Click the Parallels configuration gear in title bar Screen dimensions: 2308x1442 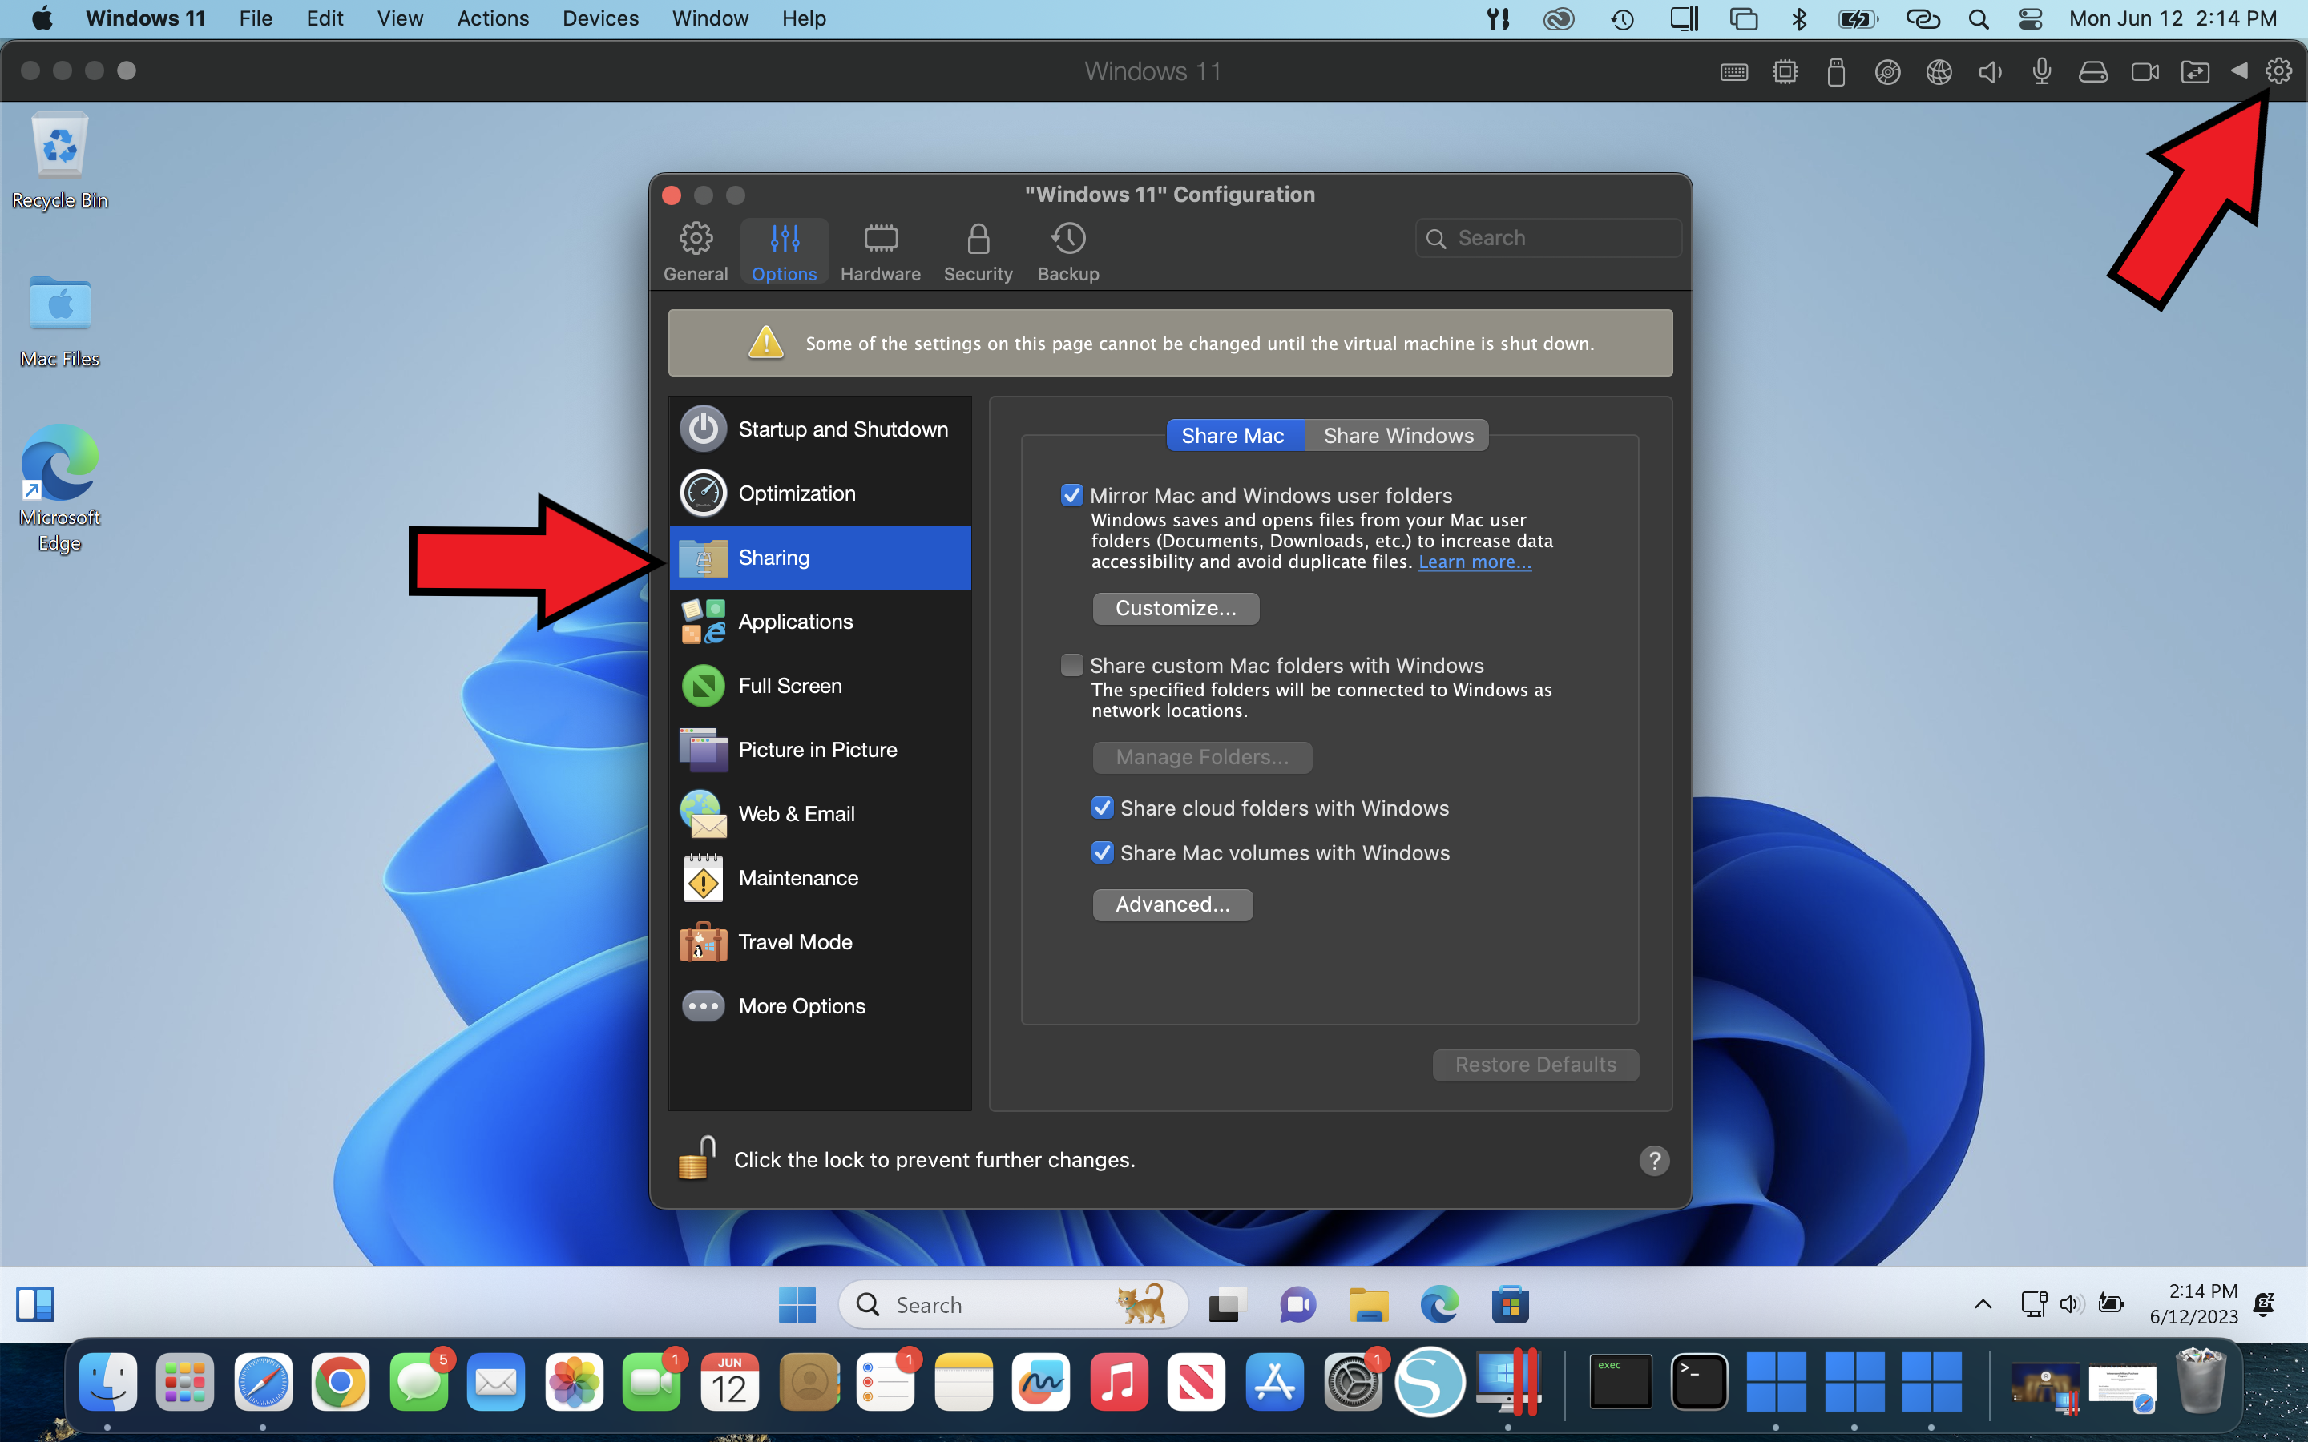point(2278,71)
